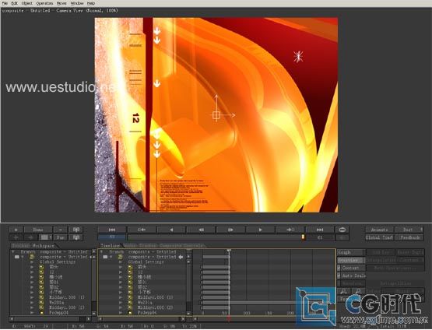The image size is (432, 330).
Task: Open the Operators menu
Action: click(44, 3)
